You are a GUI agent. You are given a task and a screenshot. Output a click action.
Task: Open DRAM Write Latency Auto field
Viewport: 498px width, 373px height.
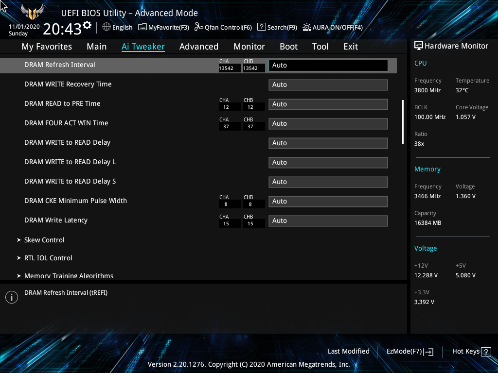tap(328, 221)
